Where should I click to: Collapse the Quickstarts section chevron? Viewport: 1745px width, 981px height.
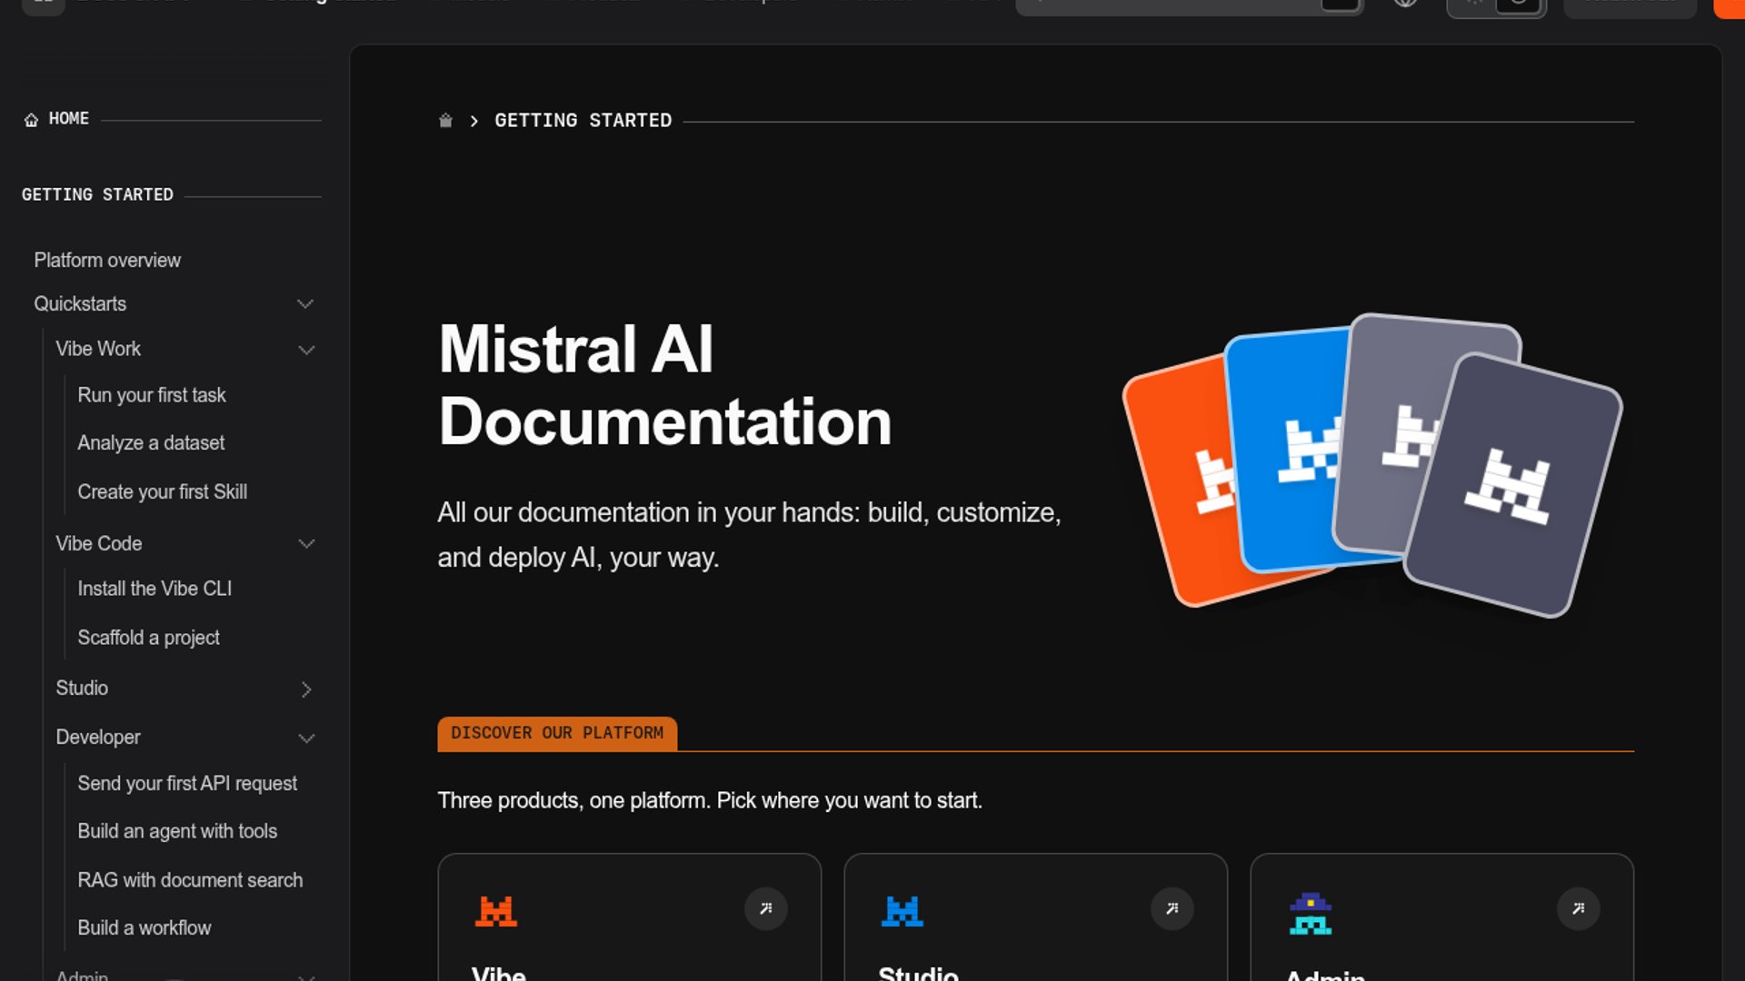click(305, 304)
